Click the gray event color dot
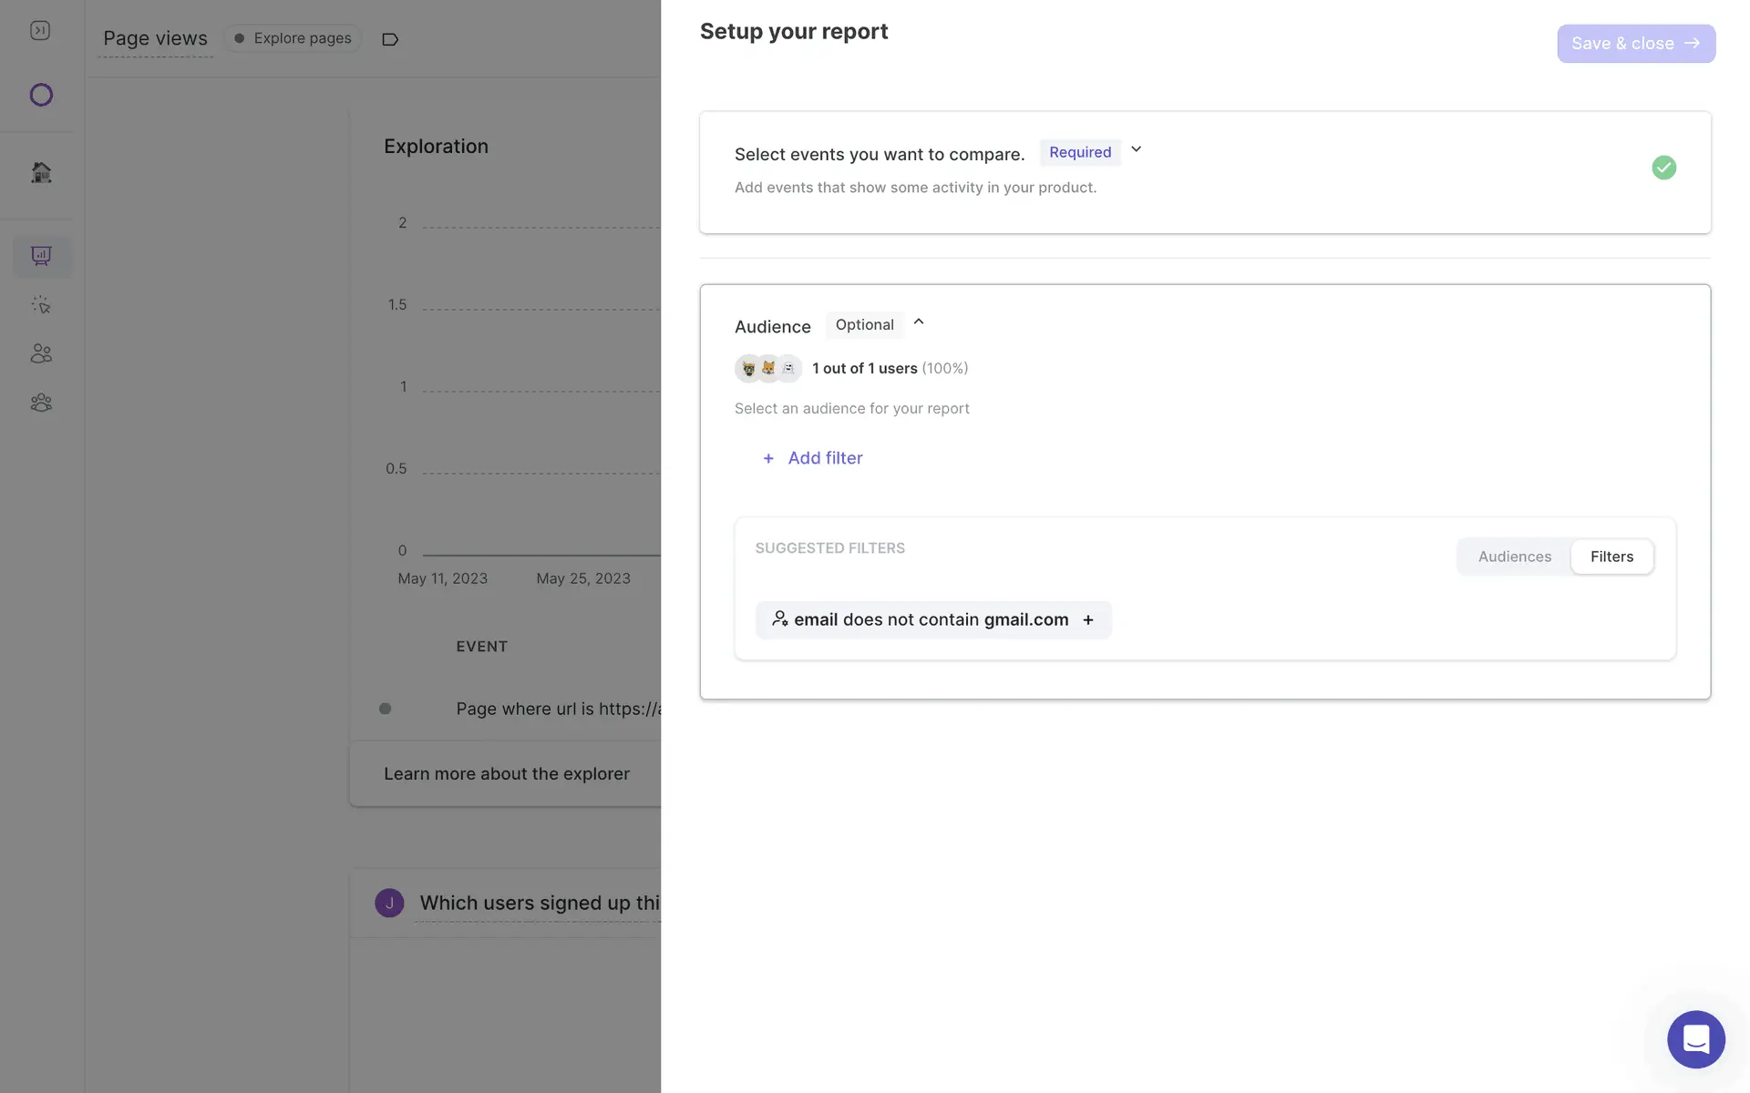Screen dimensions: 1750x1093 (386, 709)
